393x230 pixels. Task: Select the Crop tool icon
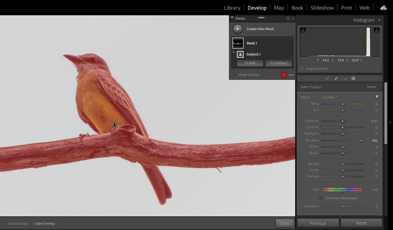(x=327, y=78)
